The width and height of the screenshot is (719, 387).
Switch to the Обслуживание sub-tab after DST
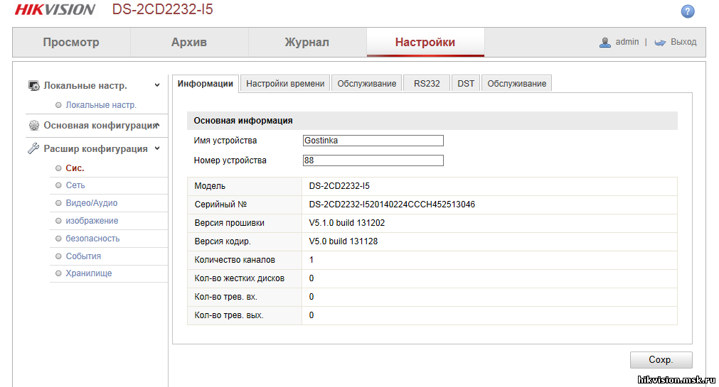tap(517, 84)
